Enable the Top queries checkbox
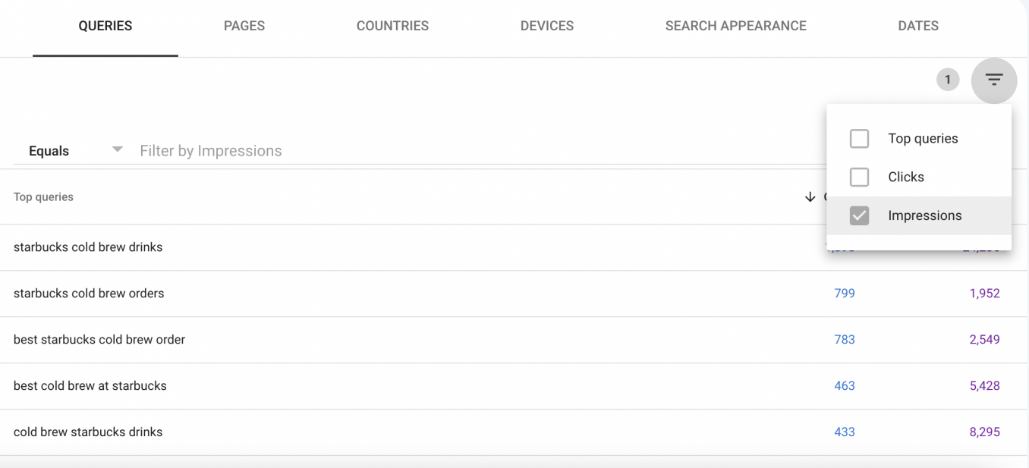 coord(859,139)
